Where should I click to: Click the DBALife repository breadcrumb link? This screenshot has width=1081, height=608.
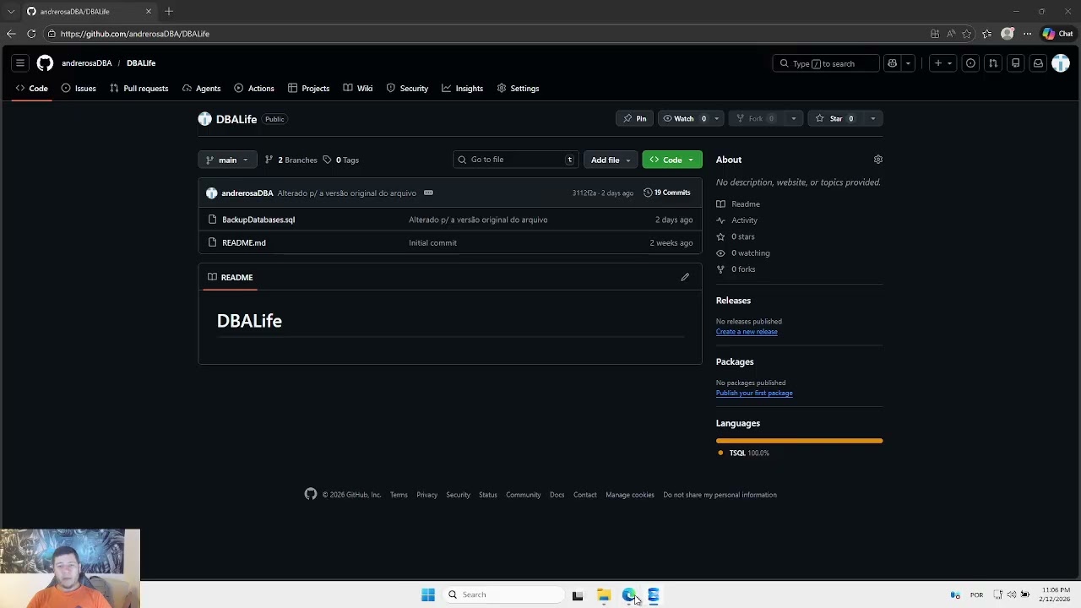click(141, 63)
